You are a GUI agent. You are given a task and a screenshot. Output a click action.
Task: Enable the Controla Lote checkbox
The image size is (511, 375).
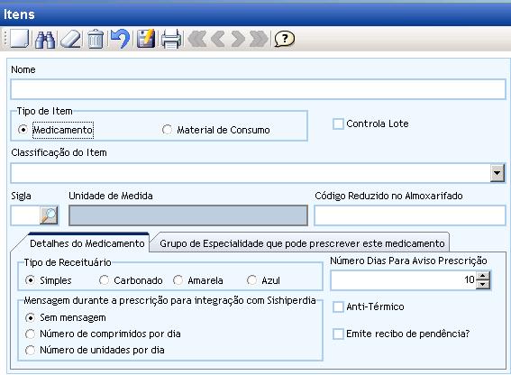pyautogui.click(x=338, y=123)
